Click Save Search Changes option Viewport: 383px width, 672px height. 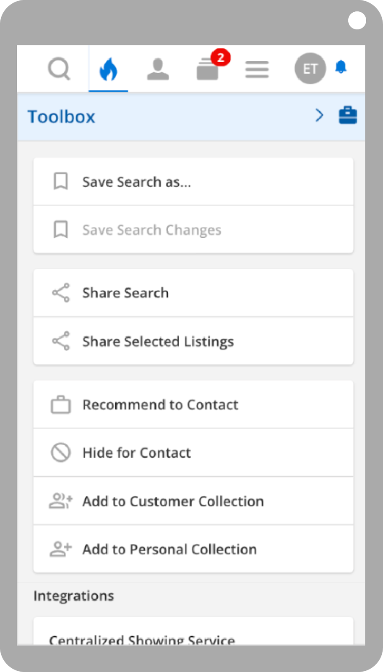pyautogui.click(x=151, y=230)
